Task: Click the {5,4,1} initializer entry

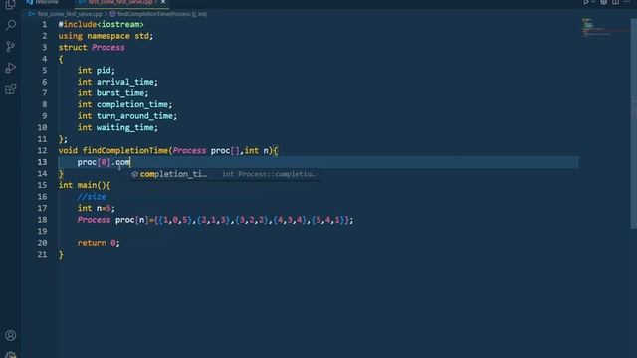Action: 327,220
